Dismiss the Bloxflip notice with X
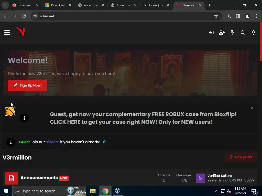Image resolution: width=262 pixels, height=196 pixels. click(252, 108)
